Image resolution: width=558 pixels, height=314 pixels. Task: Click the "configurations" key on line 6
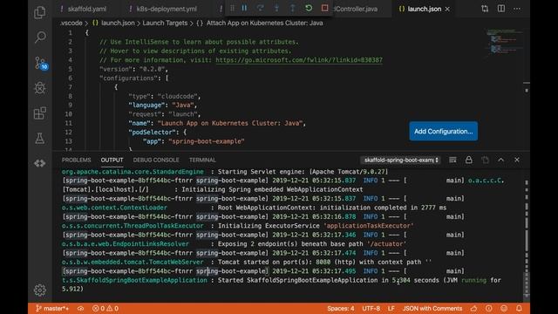pyautogui.click(x=130, y=78)
